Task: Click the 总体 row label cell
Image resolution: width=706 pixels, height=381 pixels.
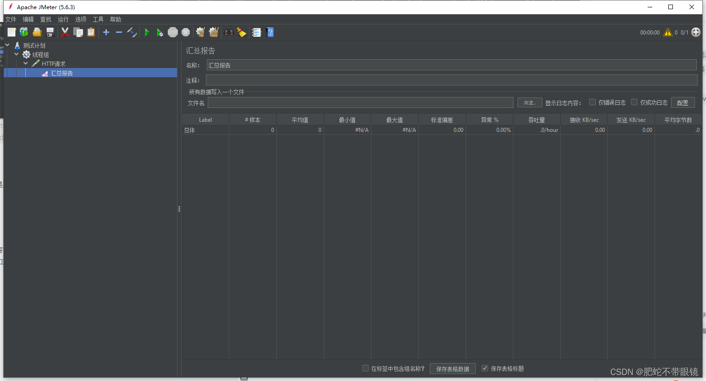Action: (x=205, y=130)
